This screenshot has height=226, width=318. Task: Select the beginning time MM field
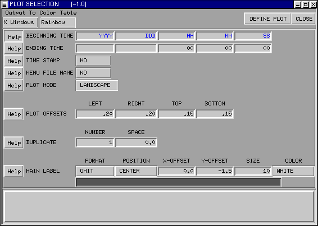click(215, 36)
